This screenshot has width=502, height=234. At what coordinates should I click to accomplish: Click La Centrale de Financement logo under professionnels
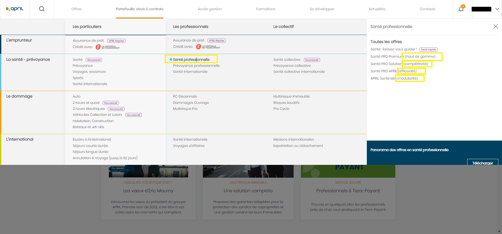pos(208,47)
